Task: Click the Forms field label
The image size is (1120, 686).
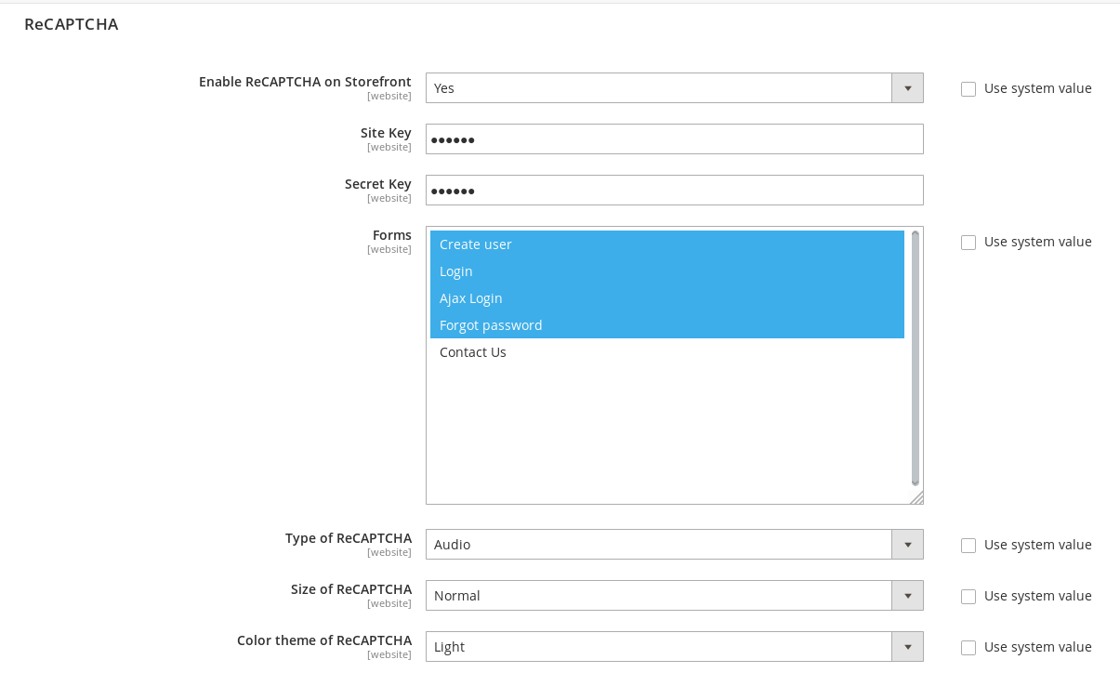Action: (391, 235)
